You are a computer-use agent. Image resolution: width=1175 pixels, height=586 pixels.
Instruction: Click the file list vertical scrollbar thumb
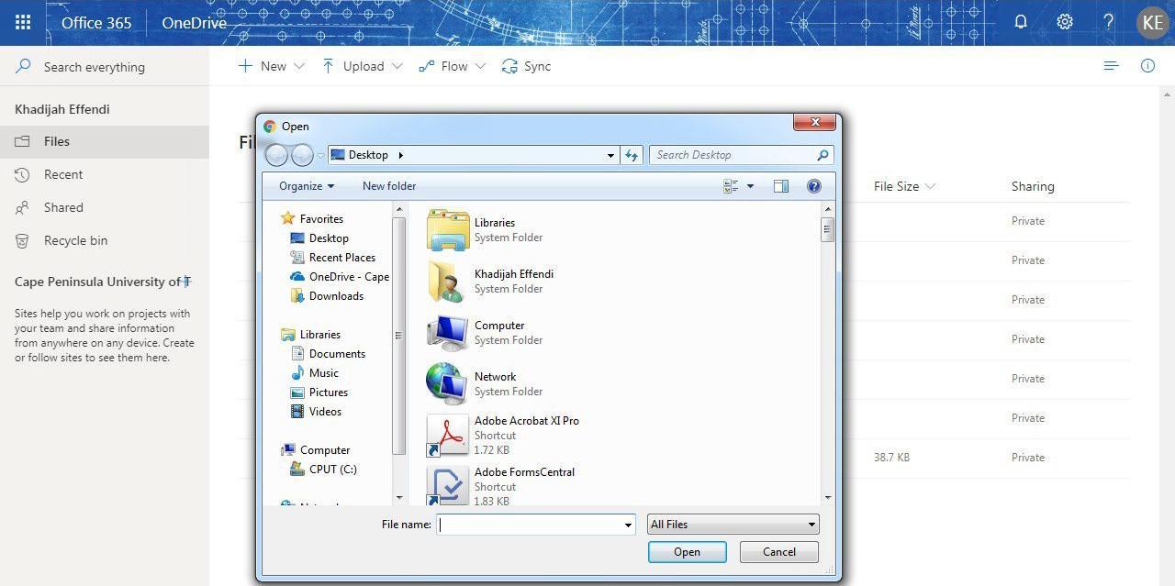tap(828, 230)
